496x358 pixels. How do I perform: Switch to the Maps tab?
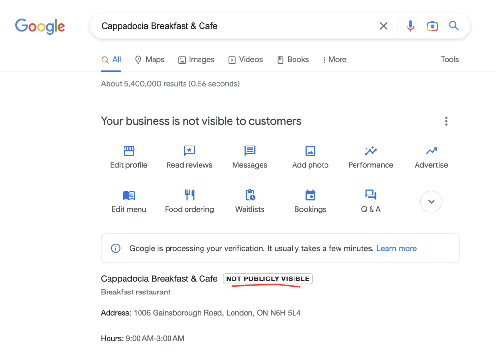click(150, 60)
